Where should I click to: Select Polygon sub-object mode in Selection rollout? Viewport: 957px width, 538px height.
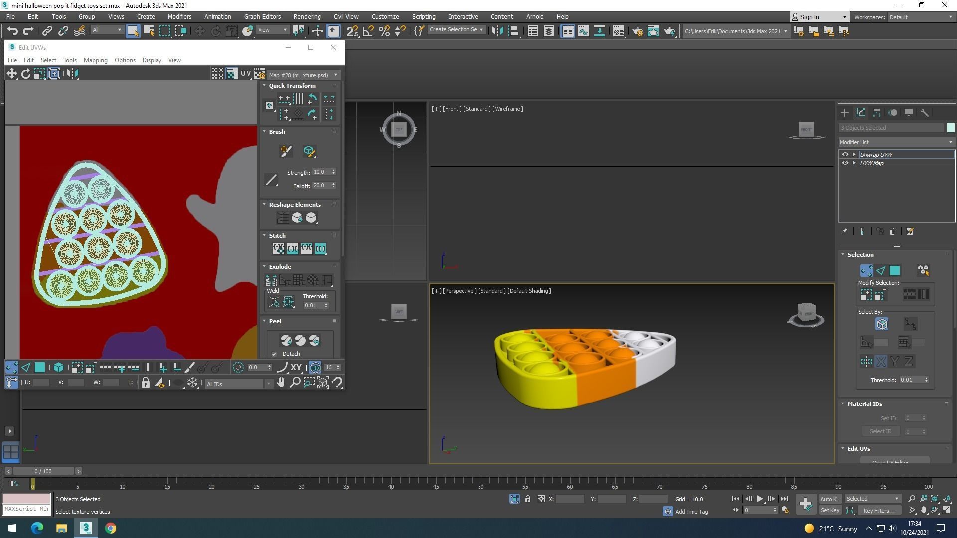(895, 270)
